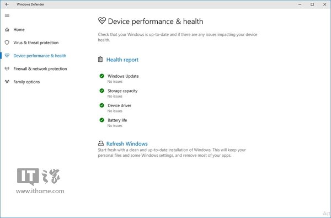Click the Home house icon
Image resolution: width=331 pixels, height=218 pixels.
[7, 30]
